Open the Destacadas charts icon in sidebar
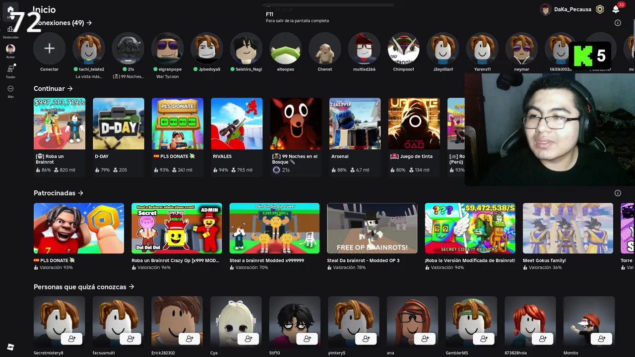635x357 pixels. 10,29
